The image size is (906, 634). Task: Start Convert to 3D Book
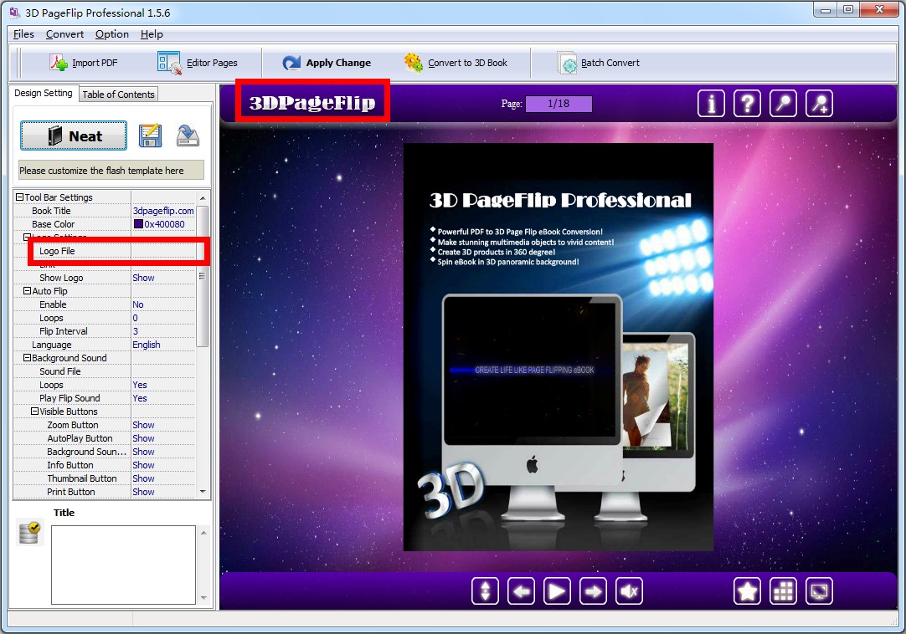[456, 63]
